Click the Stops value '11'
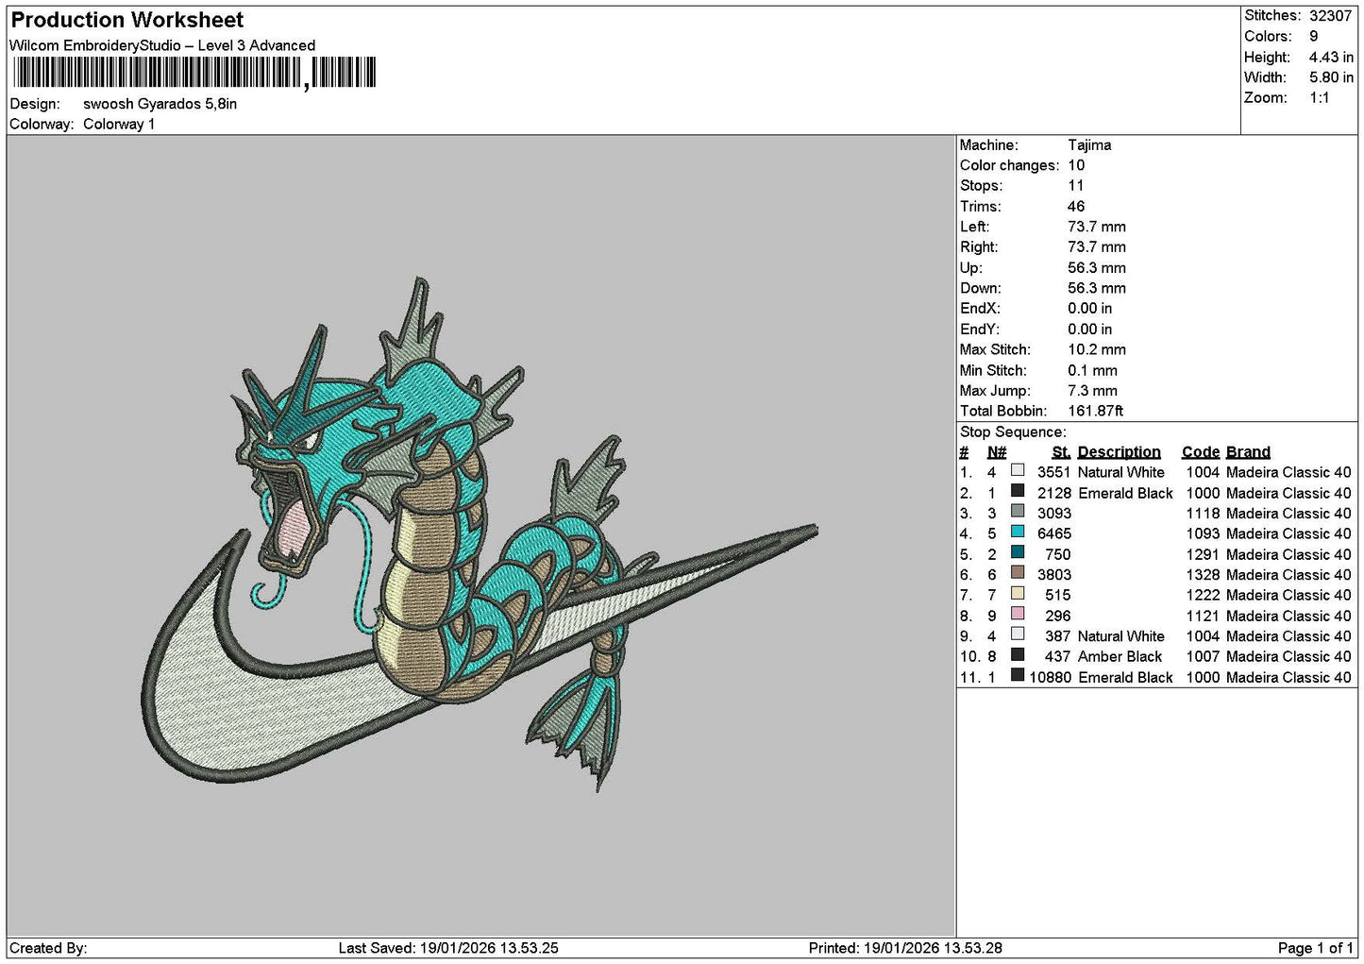Viewport: 1364px width, 964px height. coord(1076,186)
